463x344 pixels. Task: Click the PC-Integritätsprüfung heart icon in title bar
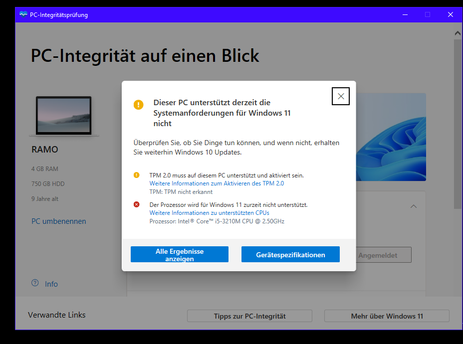click(23, 14)
